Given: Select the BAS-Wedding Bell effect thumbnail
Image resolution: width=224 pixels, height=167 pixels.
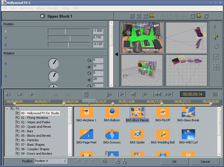Looking at the screenshot, I should coord(163,134).
